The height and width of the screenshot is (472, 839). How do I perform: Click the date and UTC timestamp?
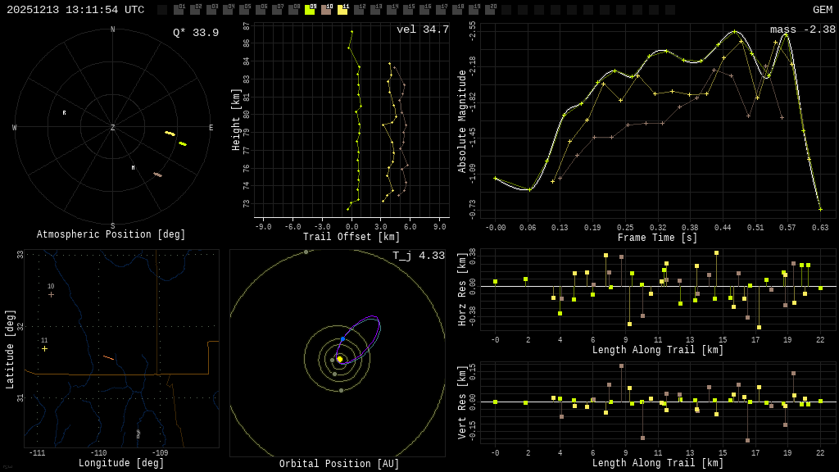coord(75,10)
